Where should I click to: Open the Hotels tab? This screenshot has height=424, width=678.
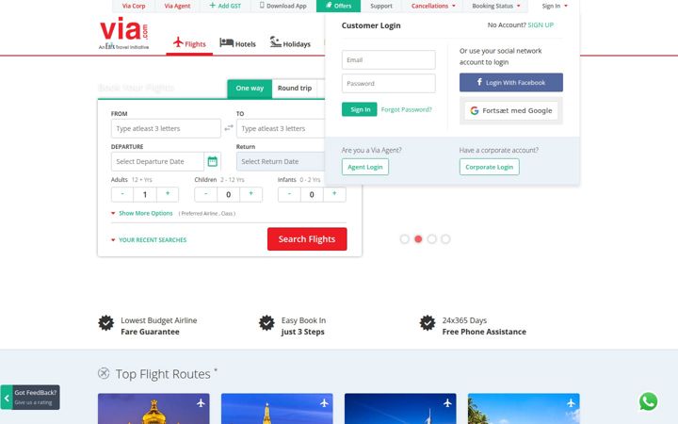237,43
